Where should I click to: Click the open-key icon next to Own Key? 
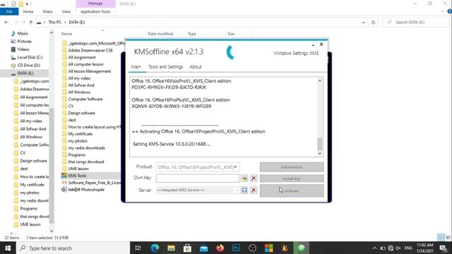[244, 179]
